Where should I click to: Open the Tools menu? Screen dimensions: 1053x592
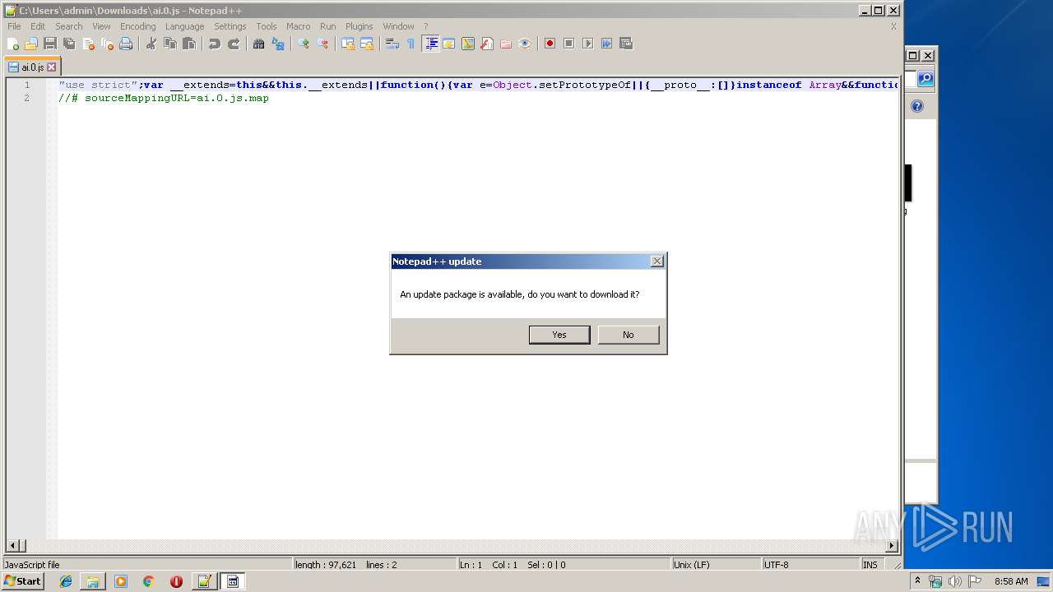267,26
